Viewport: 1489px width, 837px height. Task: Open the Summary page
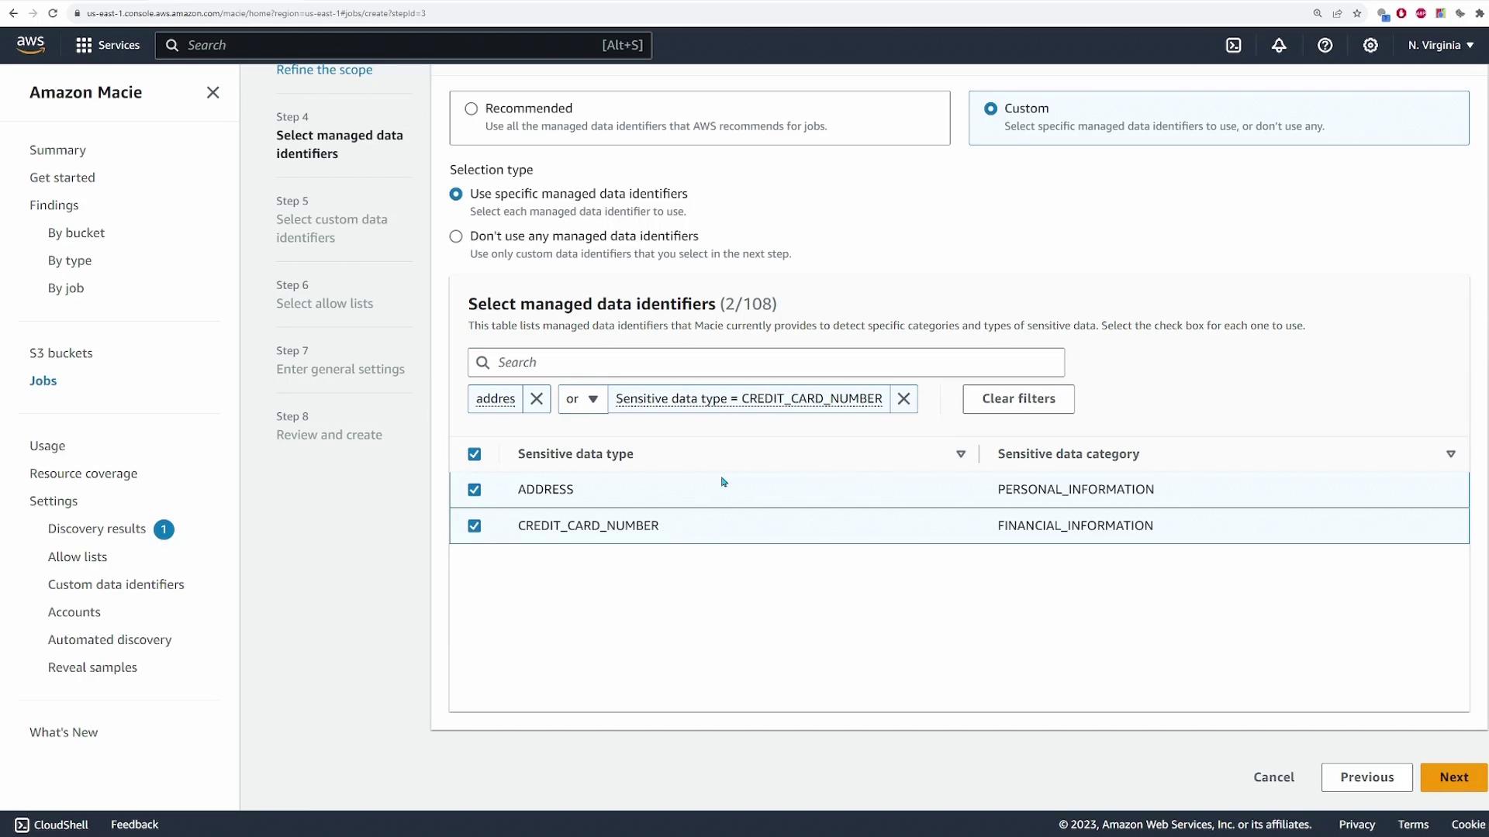57,150
